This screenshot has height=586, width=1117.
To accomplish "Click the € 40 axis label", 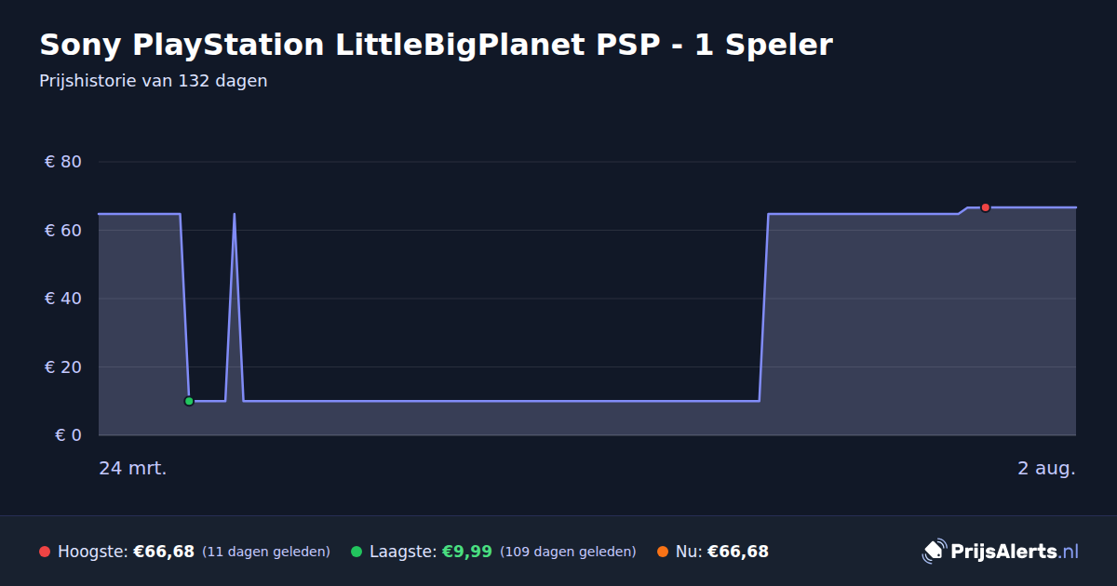I will pyautogui.click(x=63, y=299).
